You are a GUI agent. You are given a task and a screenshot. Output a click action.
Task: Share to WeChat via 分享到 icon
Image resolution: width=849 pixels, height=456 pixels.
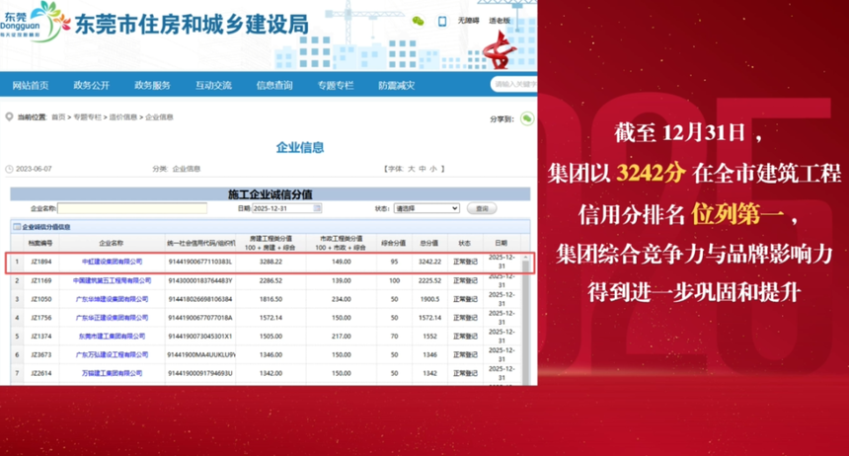(x=527, y=118)
